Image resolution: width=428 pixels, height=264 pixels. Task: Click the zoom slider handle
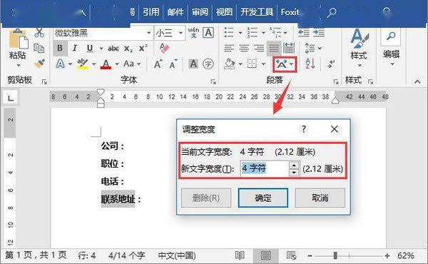tap(335, 255)
